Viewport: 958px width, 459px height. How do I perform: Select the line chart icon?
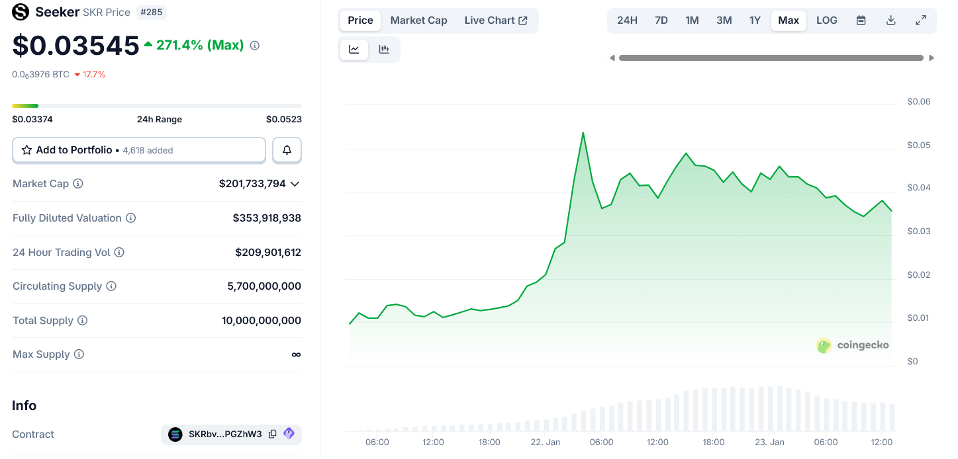354,49
